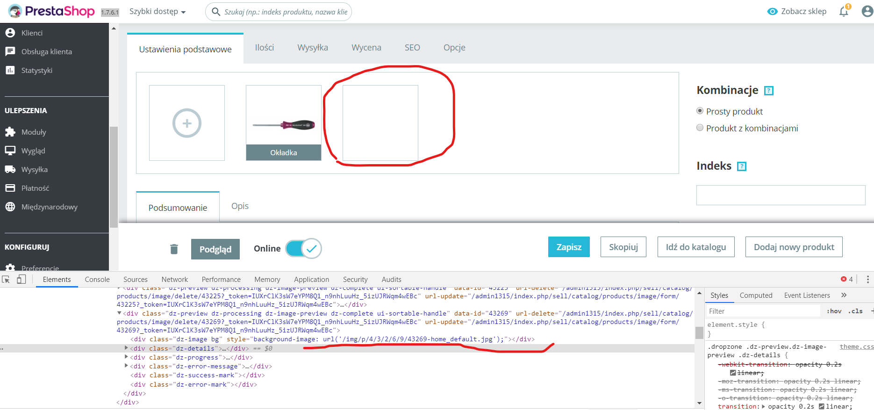Click the Dodaj nowy produkt button

pyautogui.click(x=794, y=247)
